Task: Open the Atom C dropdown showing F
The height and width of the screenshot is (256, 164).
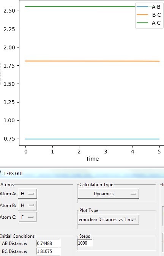Action: tap(27, 217)
